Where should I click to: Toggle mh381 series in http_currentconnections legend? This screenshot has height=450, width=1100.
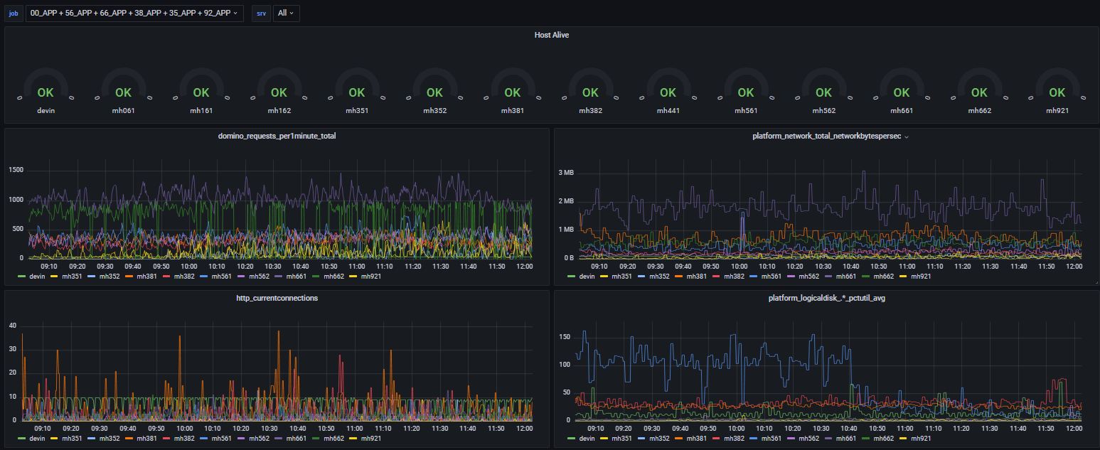(146, 439)
